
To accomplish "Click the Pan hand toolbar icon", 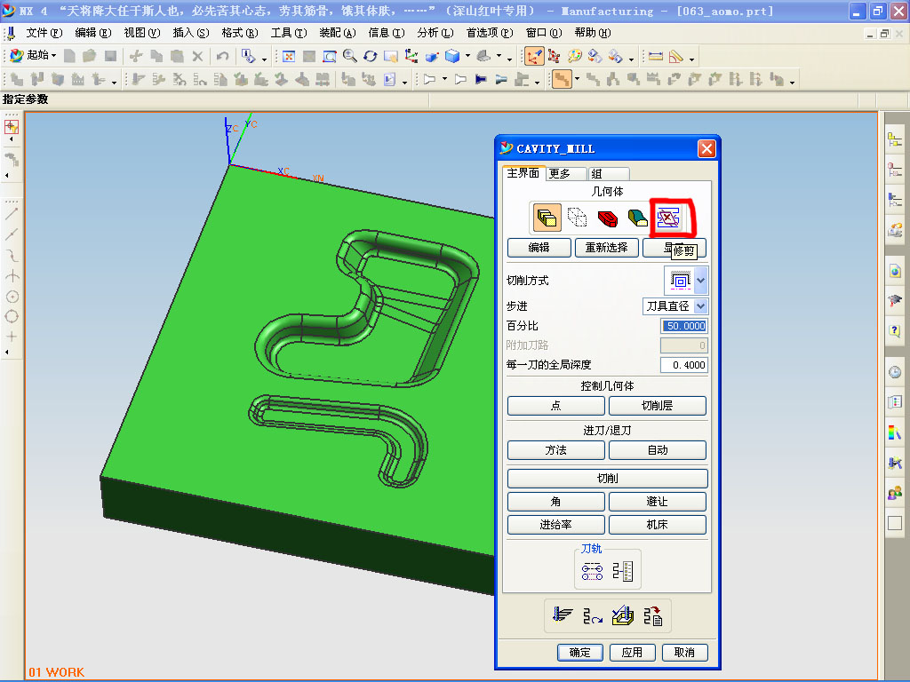I will pyautogui.click(x=391, y=56).
